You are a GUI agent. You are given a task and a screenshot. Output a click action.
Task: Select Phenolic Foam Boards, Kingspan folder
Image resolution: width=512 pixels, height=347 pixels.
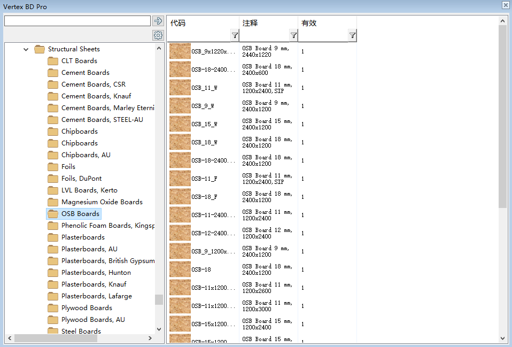[108, 226]
